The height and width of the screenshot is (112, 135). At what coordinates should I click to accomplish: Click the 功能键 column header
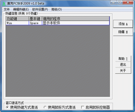coord(17,19)
